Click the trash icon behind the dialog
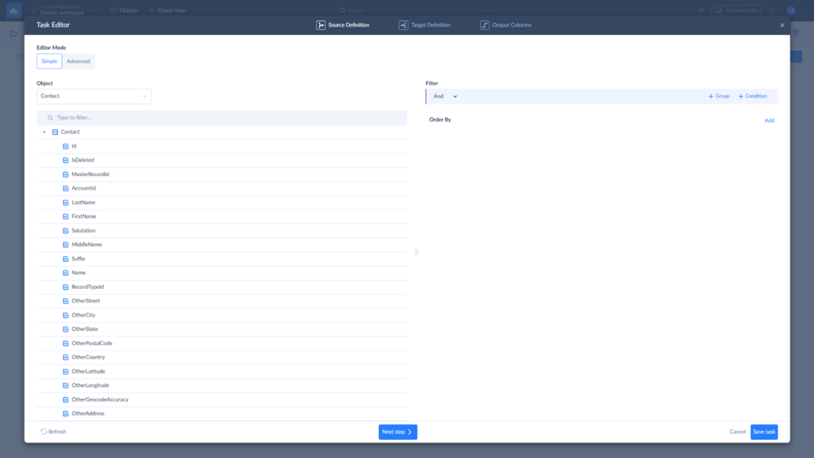 pyautogui.click(x=796, y=34)
